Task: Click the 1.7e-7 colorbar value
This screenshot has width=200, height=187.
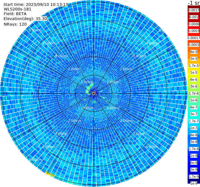Action: 194,121
